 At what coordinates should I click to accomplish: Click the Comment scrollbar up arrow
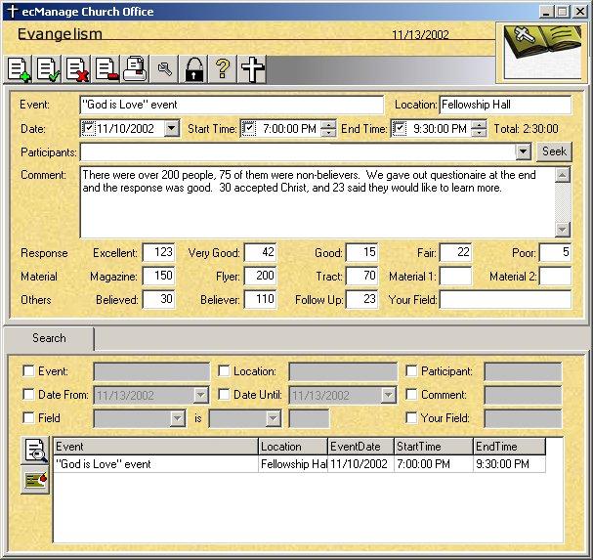[563, 175]
